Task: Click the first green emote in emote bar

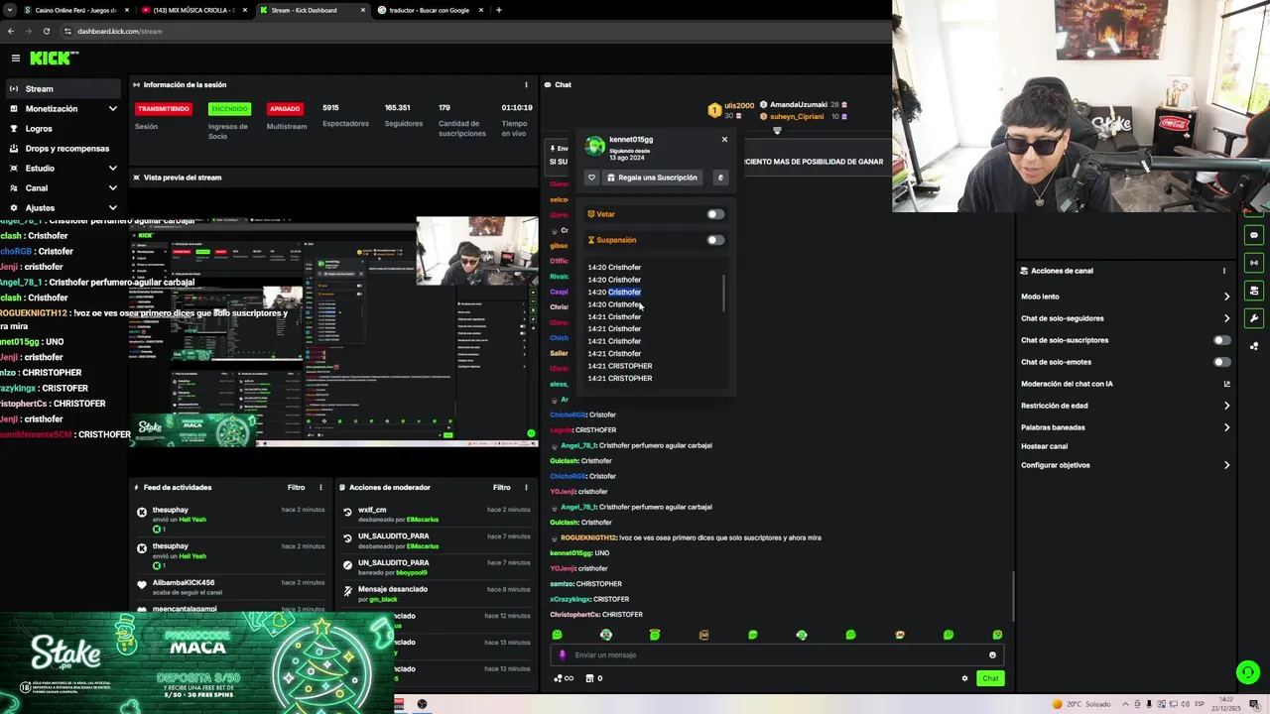Action: point(557,635)
